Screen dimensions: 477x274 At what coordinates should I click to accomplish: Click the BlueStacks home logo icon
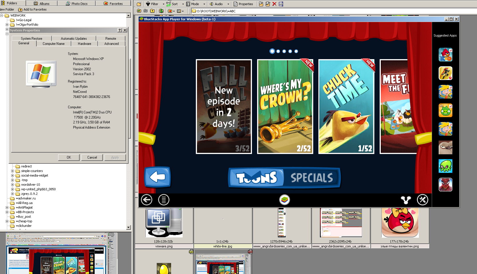(x=285, y=200)
